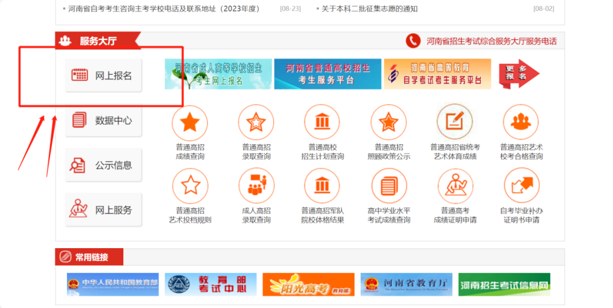Screen dimensions: 613x308
Task: Click the 成人高招录取查询 icon
Action: (x=256, y=186)
